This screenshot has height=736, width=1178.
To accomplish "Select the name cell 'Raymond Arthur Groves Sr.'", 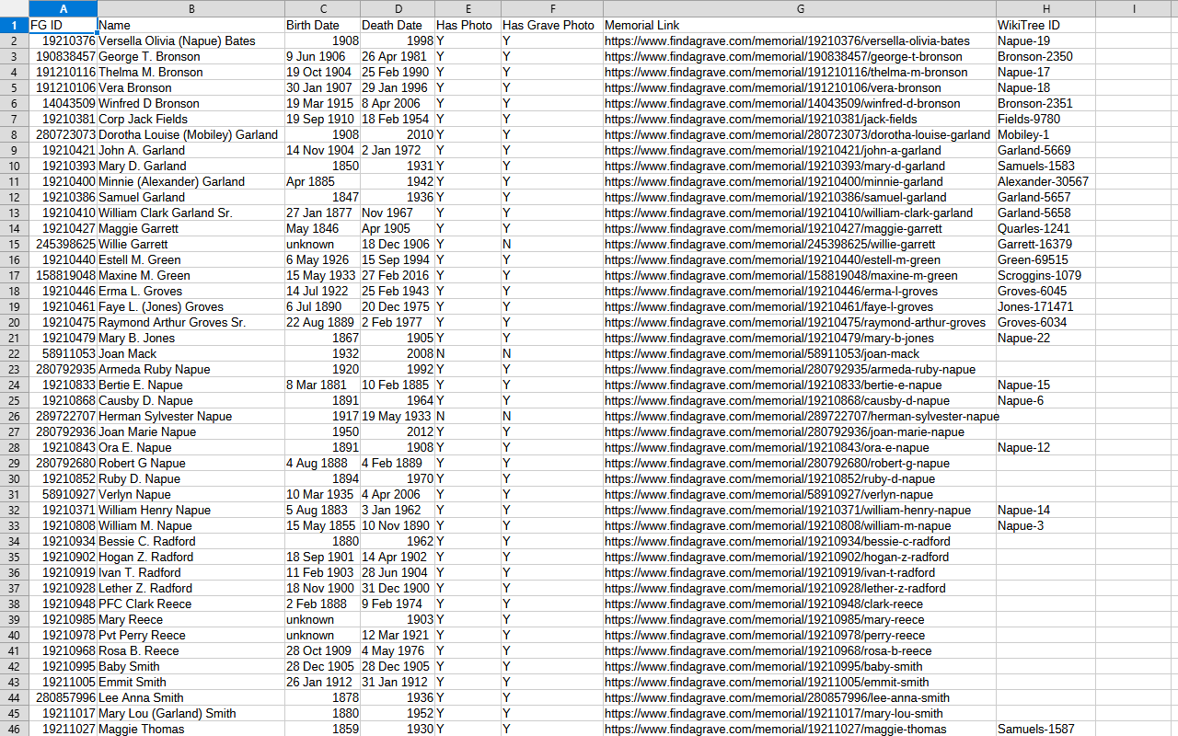I will click(x=191, y=322).
